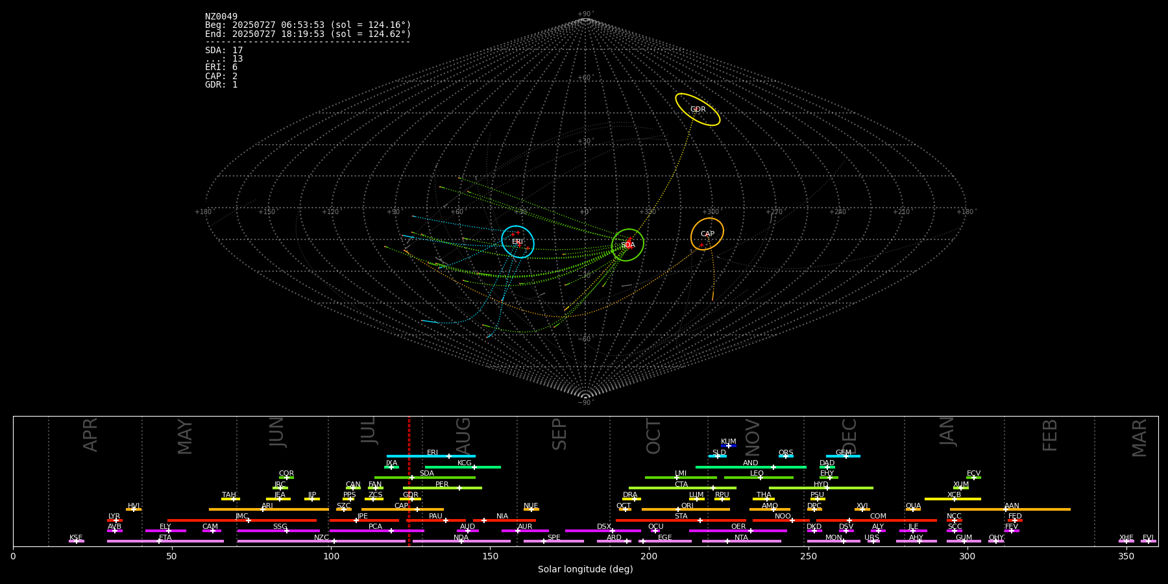Click the JMC red shower bar

pos(242,520)
